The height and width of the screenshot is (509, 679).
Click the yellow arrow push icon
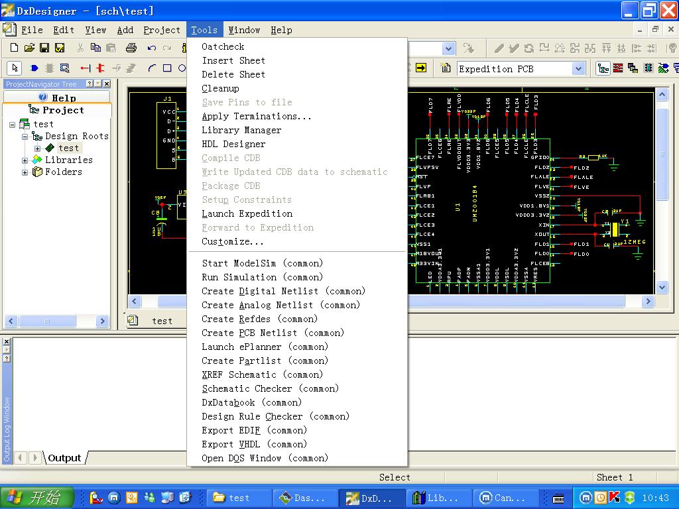pos(420,68)
